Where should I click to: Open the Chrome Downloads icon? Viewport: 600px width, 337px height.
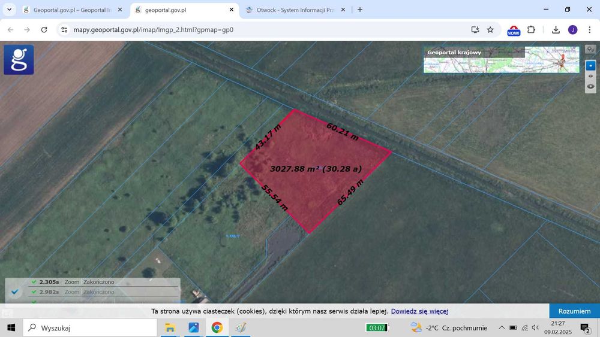click(556, 29)
